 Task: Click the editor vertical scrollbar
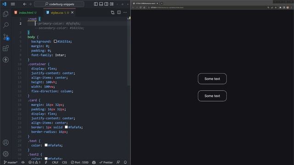pos(129,51)
